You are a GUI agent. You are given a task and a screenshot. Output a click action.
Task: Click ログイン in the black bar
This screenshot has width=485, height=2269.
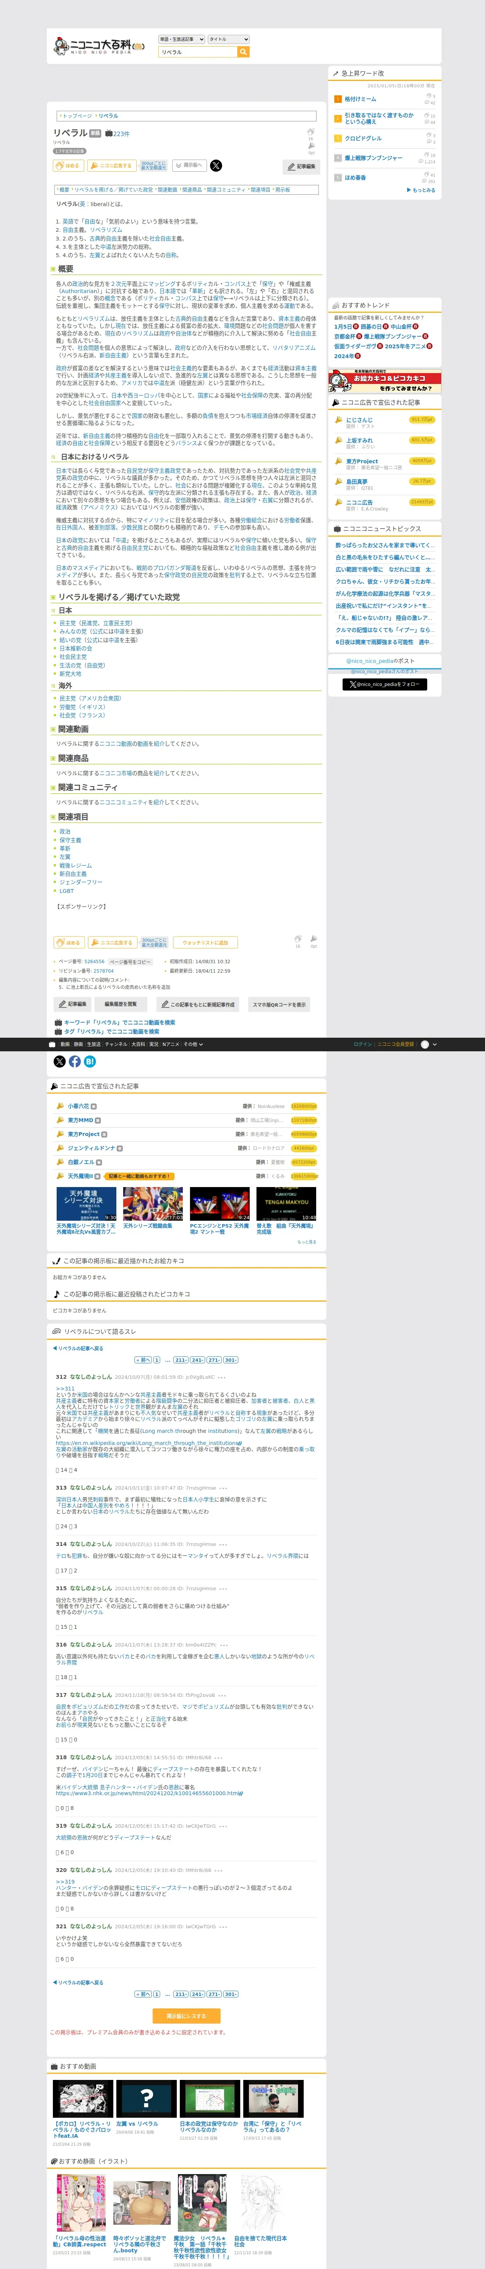[x=362, y=1044]
